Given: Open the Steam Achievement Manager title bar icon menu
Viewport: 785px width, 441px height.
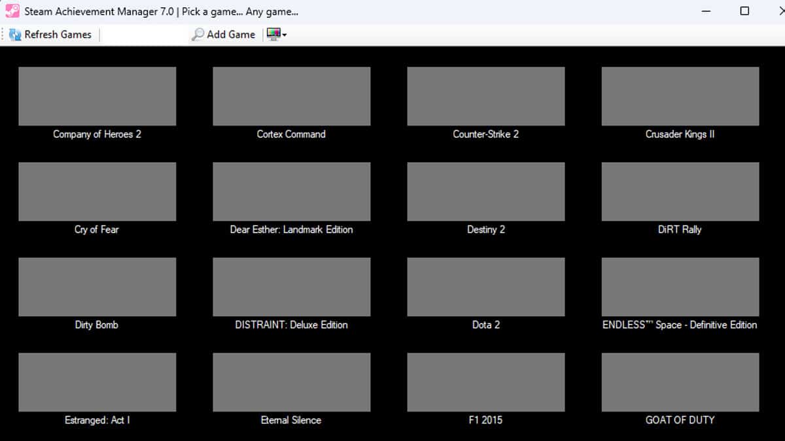Looking at the screenshot, I should [12, 11].
